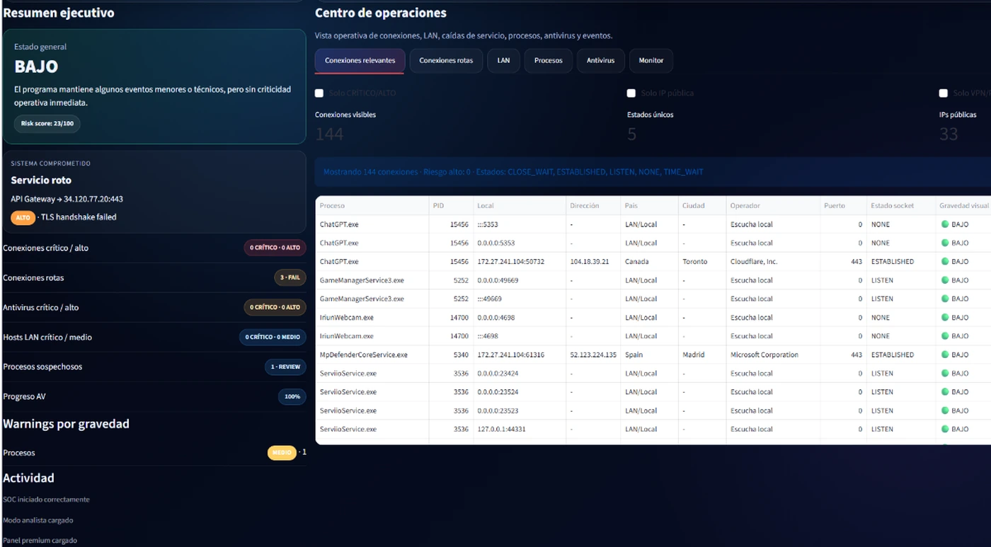Click the Risk score: 23/100 pill

(x=47, y=124)
